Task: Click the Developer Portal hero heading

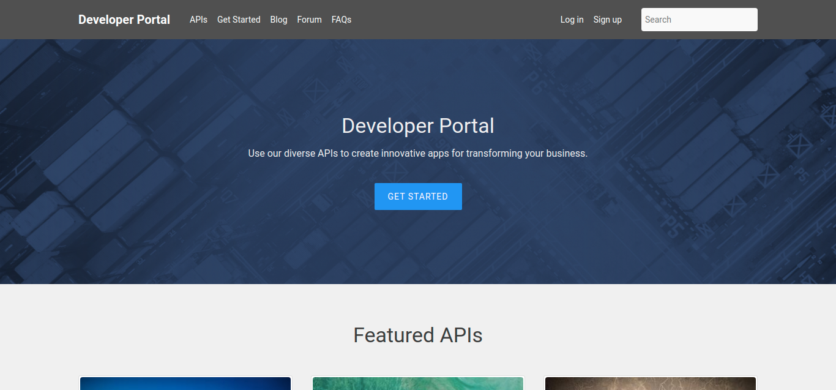Action: pyautogui.click(x=418, y=126)
